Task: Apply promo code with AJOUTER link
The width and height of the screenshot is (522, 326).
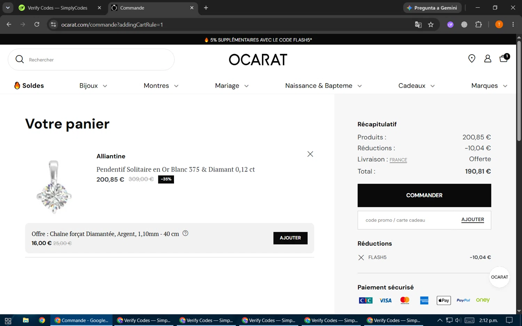Action: pos(473,220)
